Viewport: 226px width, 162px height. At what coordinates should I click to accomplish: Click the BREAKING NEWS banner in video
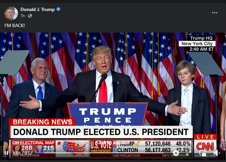42,122
